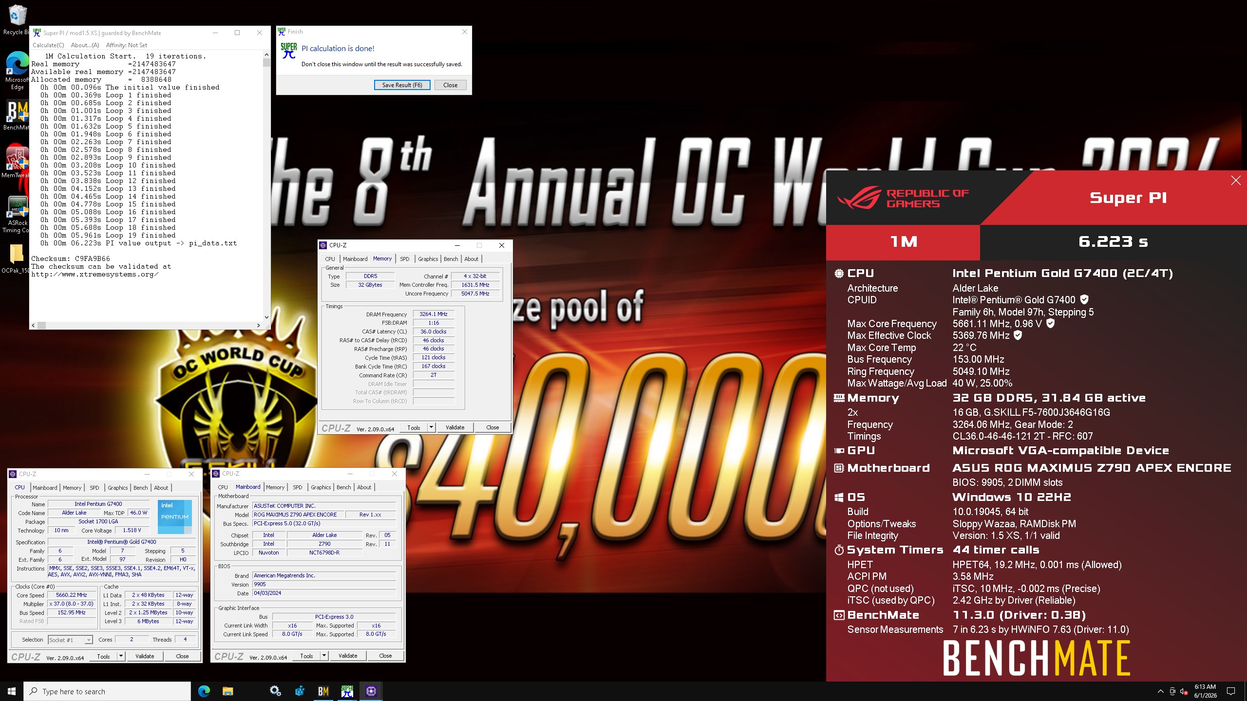Click the Core Speed 5660.22 MHz value
This screenshot has height=701, width=1247.
pyautogui.click(x=72, y=595)
